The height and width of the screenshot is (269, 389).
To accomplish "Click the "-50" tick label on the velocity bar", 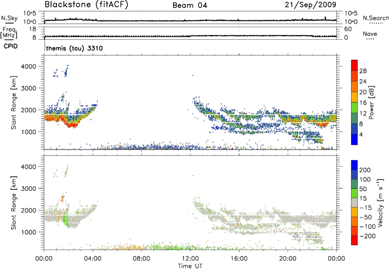I will (366, 217).
